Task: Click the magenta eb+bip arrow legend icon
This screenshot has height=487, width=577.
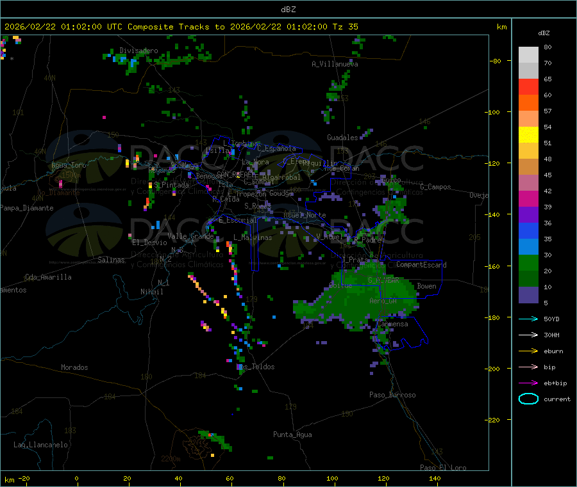Action: pyautogui.click(x=528, y=383)
